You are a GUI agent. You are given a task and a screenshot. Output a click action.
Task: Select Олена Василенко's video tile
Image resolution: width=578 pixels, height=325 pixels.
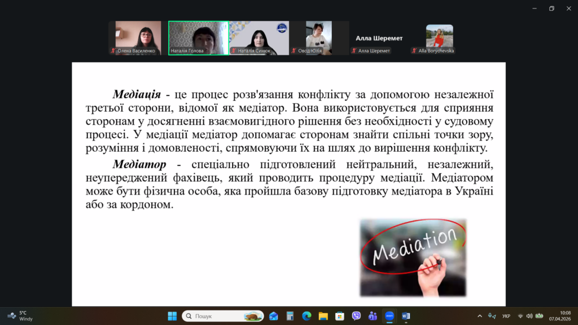click(x=138, y=38)
